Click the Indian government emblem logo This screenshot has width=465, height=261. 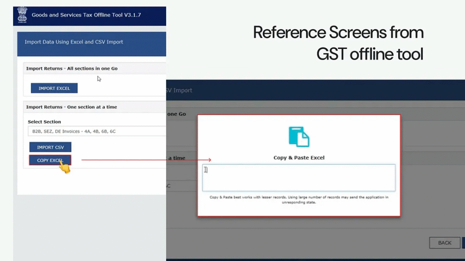coord(22,15)
